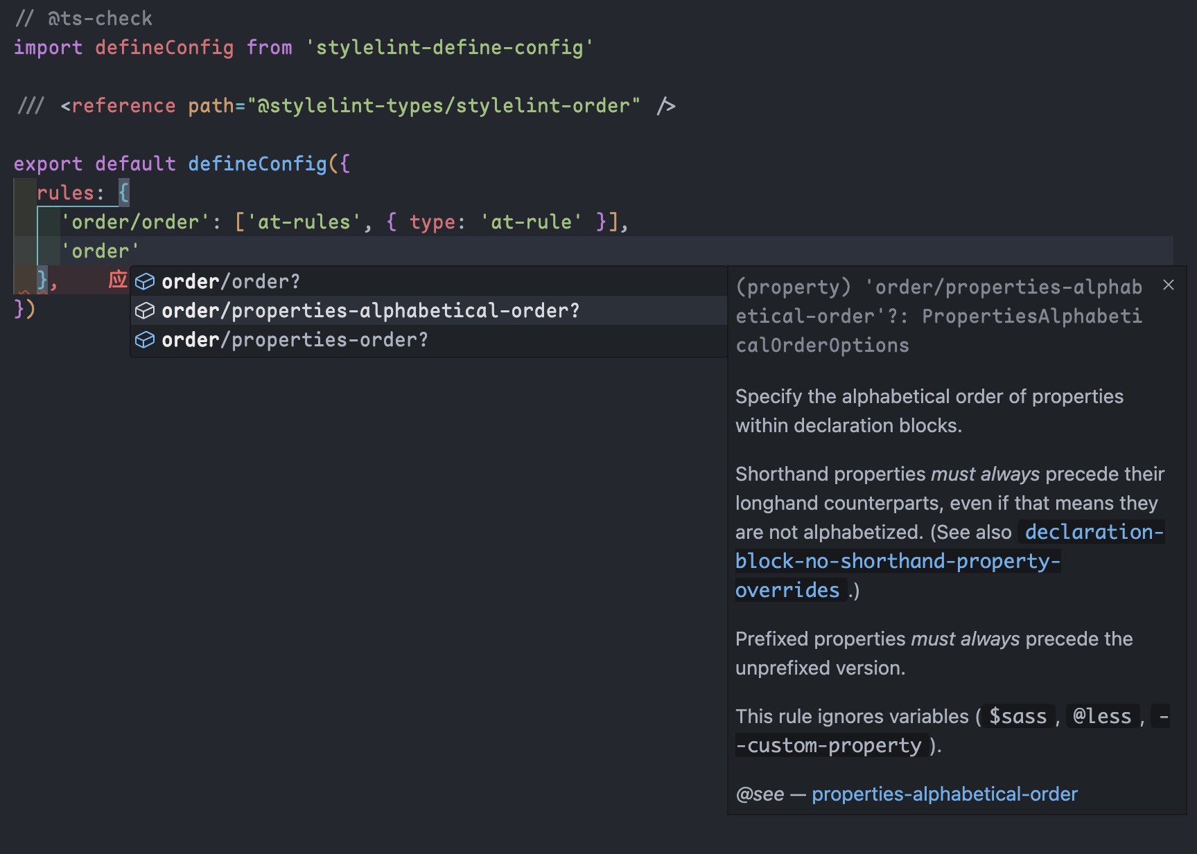Click export default defineConfig call
This screenshot has width=1197, height=854.
click(182, 163)
